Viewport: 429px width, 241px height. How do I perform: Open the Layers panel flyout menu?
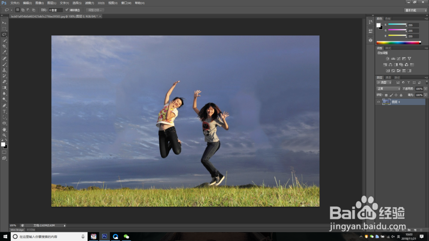(426, 77)
